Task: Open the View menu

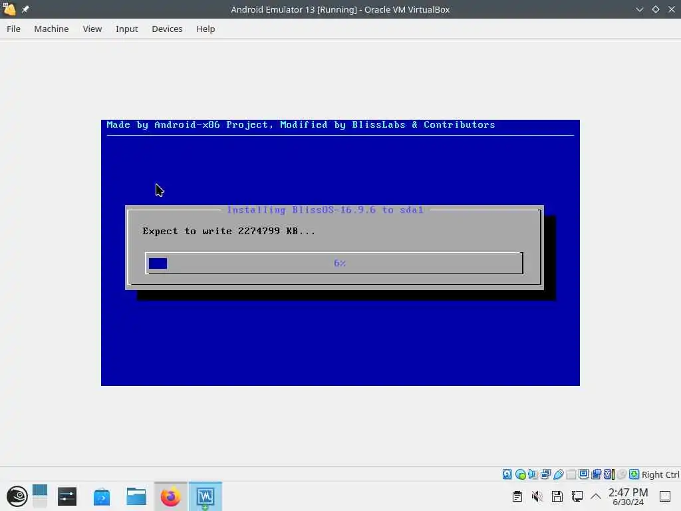Action: (x=92, y=29)
